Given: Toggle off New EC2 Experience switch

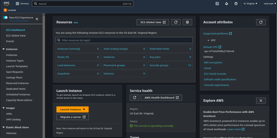Looking at the screenshot, I should (x=5, y=18).
